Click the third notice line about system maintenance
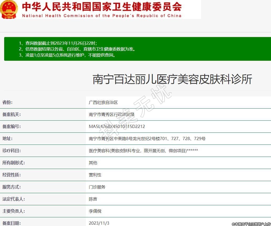Screen dimensions: 271x226 coord(67,55)
